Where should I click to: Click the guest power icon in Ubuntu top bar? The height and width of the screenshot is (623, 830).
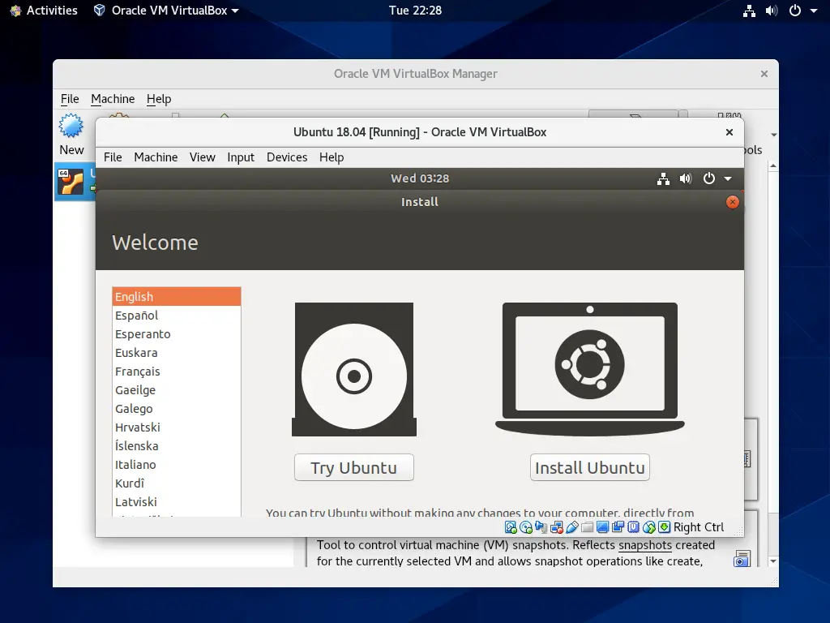708,178
